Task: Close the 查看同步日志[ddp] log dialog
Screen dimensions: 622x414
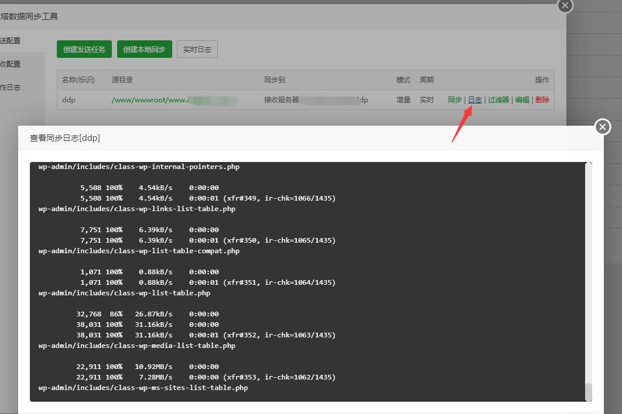Action: (603, 127)
